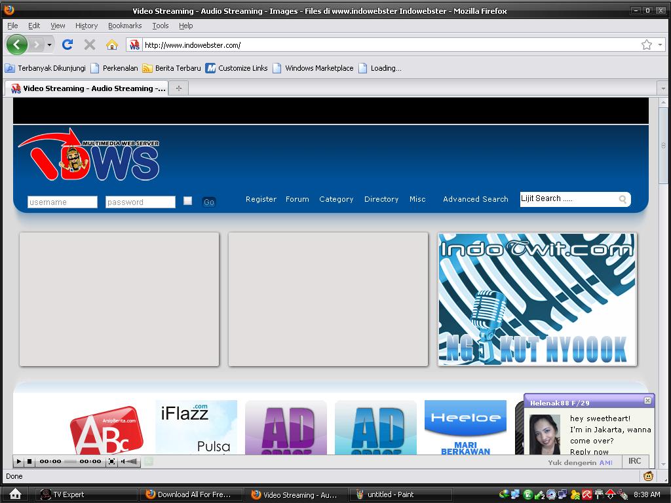Play the embedded audio player
Screen dimensions: 671x503
coord(18,462)
